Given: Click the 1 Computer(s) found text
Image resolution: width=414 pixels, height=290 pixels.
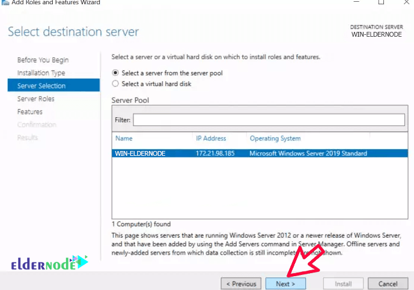Looking at the screenshot, I should (x=141, y=224).
